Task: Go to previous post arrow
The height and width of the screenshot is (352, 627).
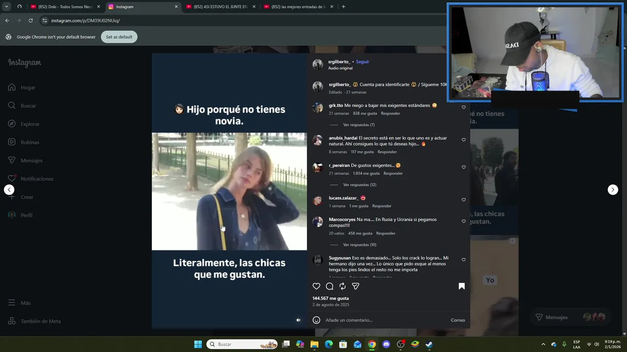Action: [x=9, y=190]
